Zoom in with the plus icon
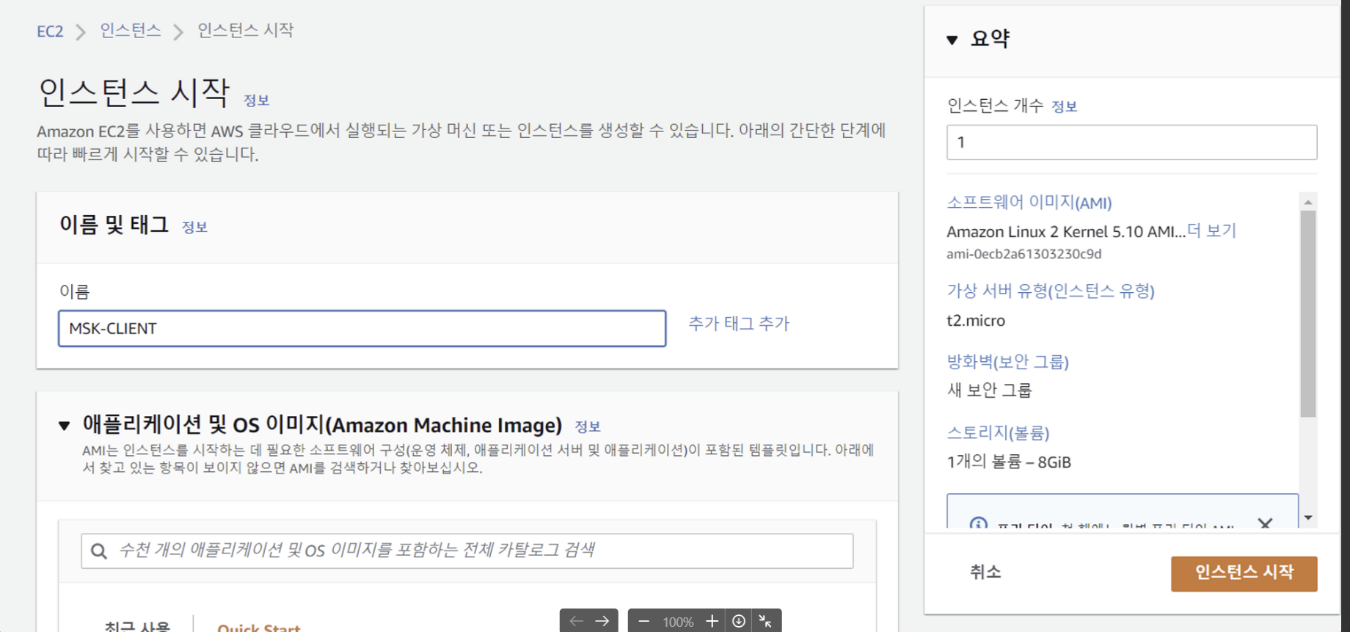 coord(712,622)
